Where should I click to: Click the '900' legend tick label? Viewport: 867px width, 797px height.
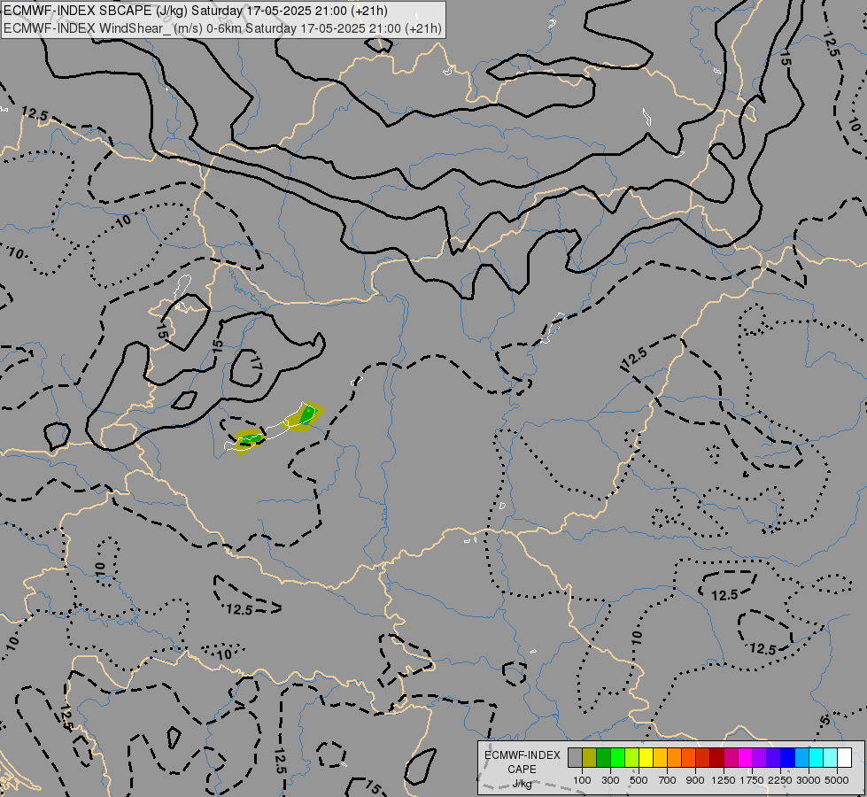click(x=695, y=780)
